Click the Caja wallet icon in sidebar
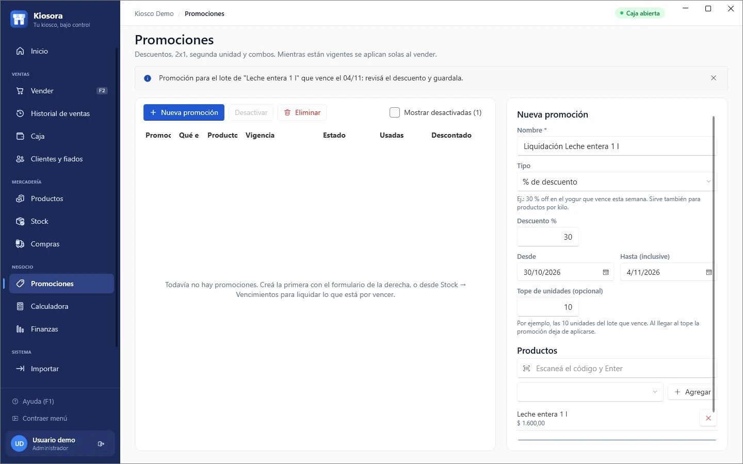The image size is (743, 464). 20,136
